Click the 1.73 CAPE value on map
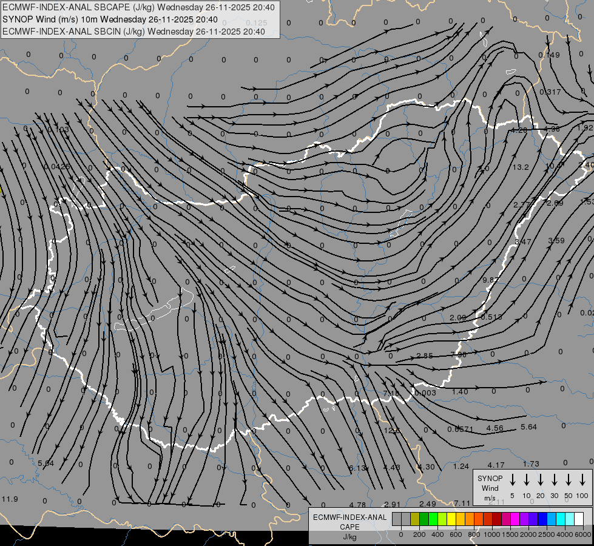Screen dimensions: 594x546 pos(531,463)
